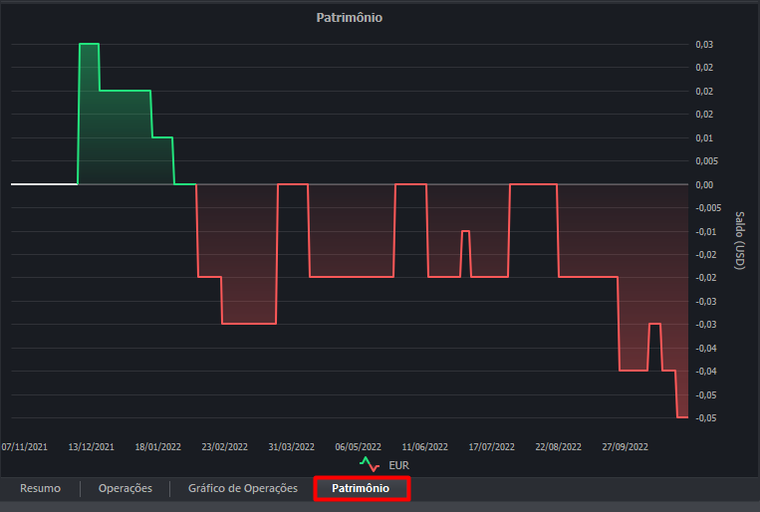This screenshot has height=512, width=760.
Task: Click the 06/05/2022 date label
Action: pyautogui.click(x=358, y=447)
